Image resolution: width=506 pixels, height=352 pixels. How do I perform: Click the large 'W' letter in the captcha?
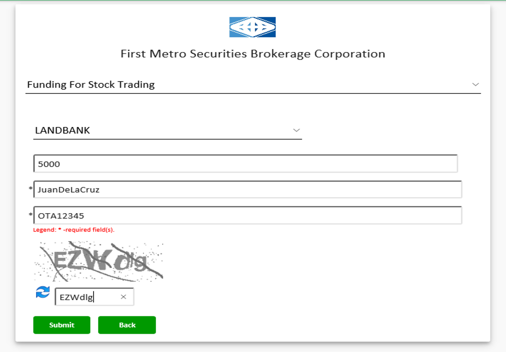coord(99,260)
